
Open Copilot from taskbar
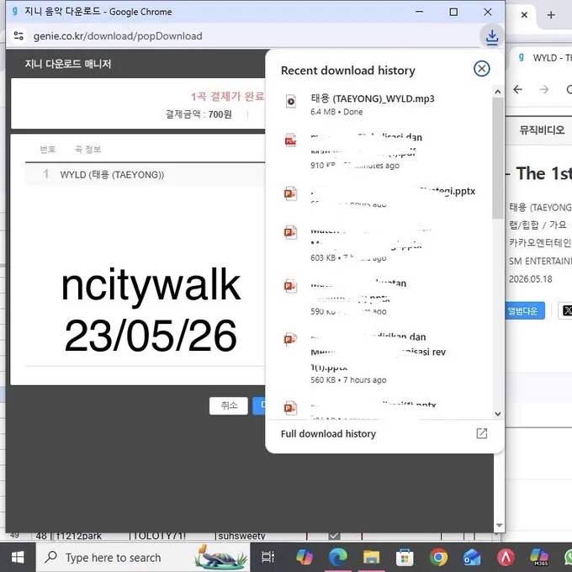(305, 558)
